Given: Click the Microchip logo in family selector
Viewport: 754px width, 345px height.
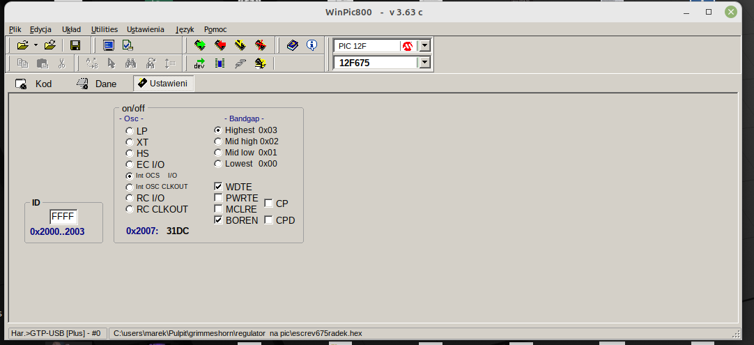Looking at the screenshot, I should coord(407,46).
